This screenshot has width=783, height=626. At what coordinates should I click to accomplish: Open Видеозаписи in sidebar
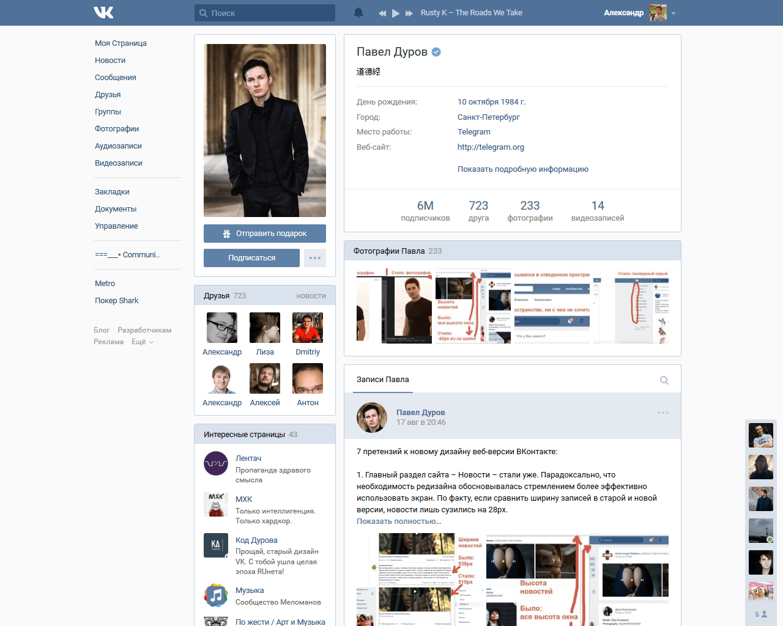click(119, 163)
